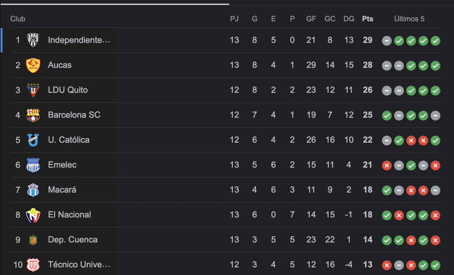
Task: Select the LDU Quito crest icon
Action: coord(33,90)
